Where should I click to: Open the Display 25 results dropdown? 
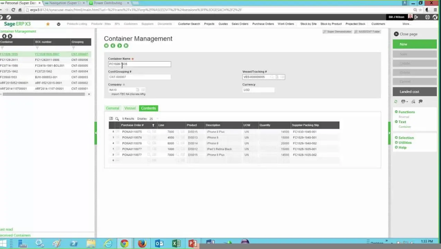click(x=152, y=119)
